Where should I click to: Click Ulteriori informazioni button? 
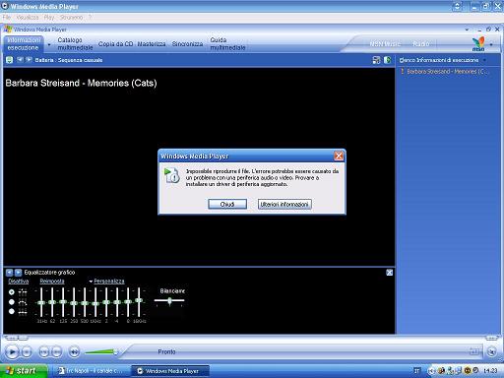[284, 204]
